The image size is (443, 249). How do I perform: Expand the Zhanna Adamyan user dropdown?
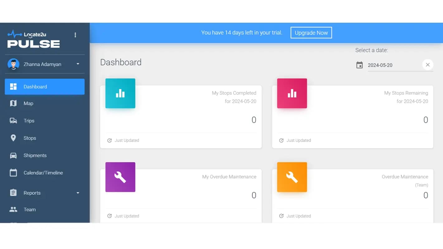(x=78, y=64)
